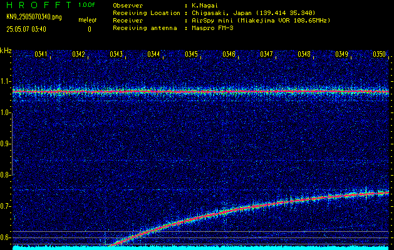This screenshot has width=394, height=250.
Task: Click the 0350 time marker
Action: 379,54
